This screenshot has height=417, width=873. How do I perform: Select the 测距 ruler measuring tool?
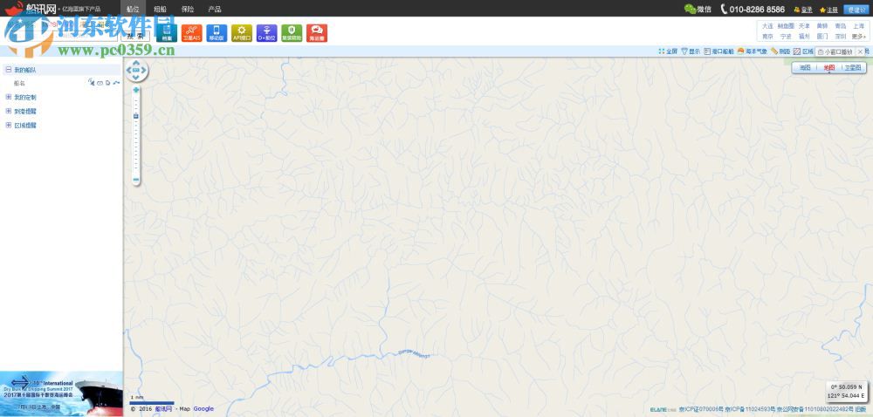pos(780,51)
